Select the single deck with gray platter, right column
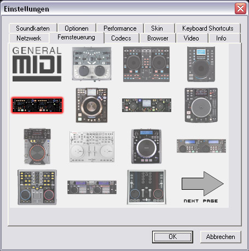Viewport: 249px width, 251px height. [x=201, y=105]
